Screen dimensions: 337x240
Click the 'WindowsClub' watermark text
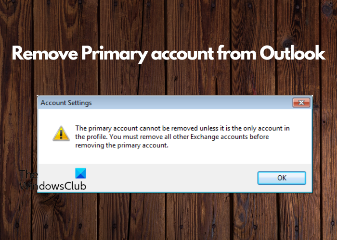[52, 186]
